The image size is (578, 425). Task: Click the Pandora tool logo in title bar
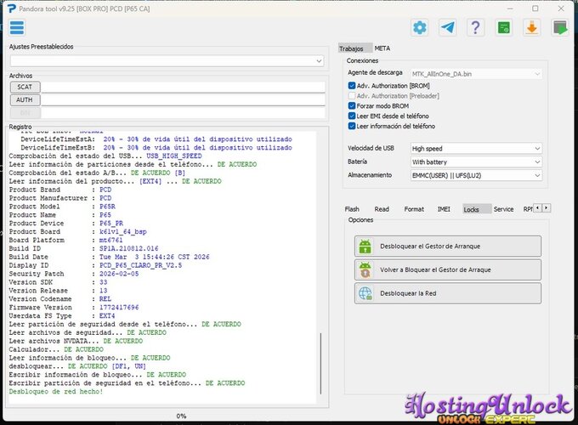pos(12,8)
